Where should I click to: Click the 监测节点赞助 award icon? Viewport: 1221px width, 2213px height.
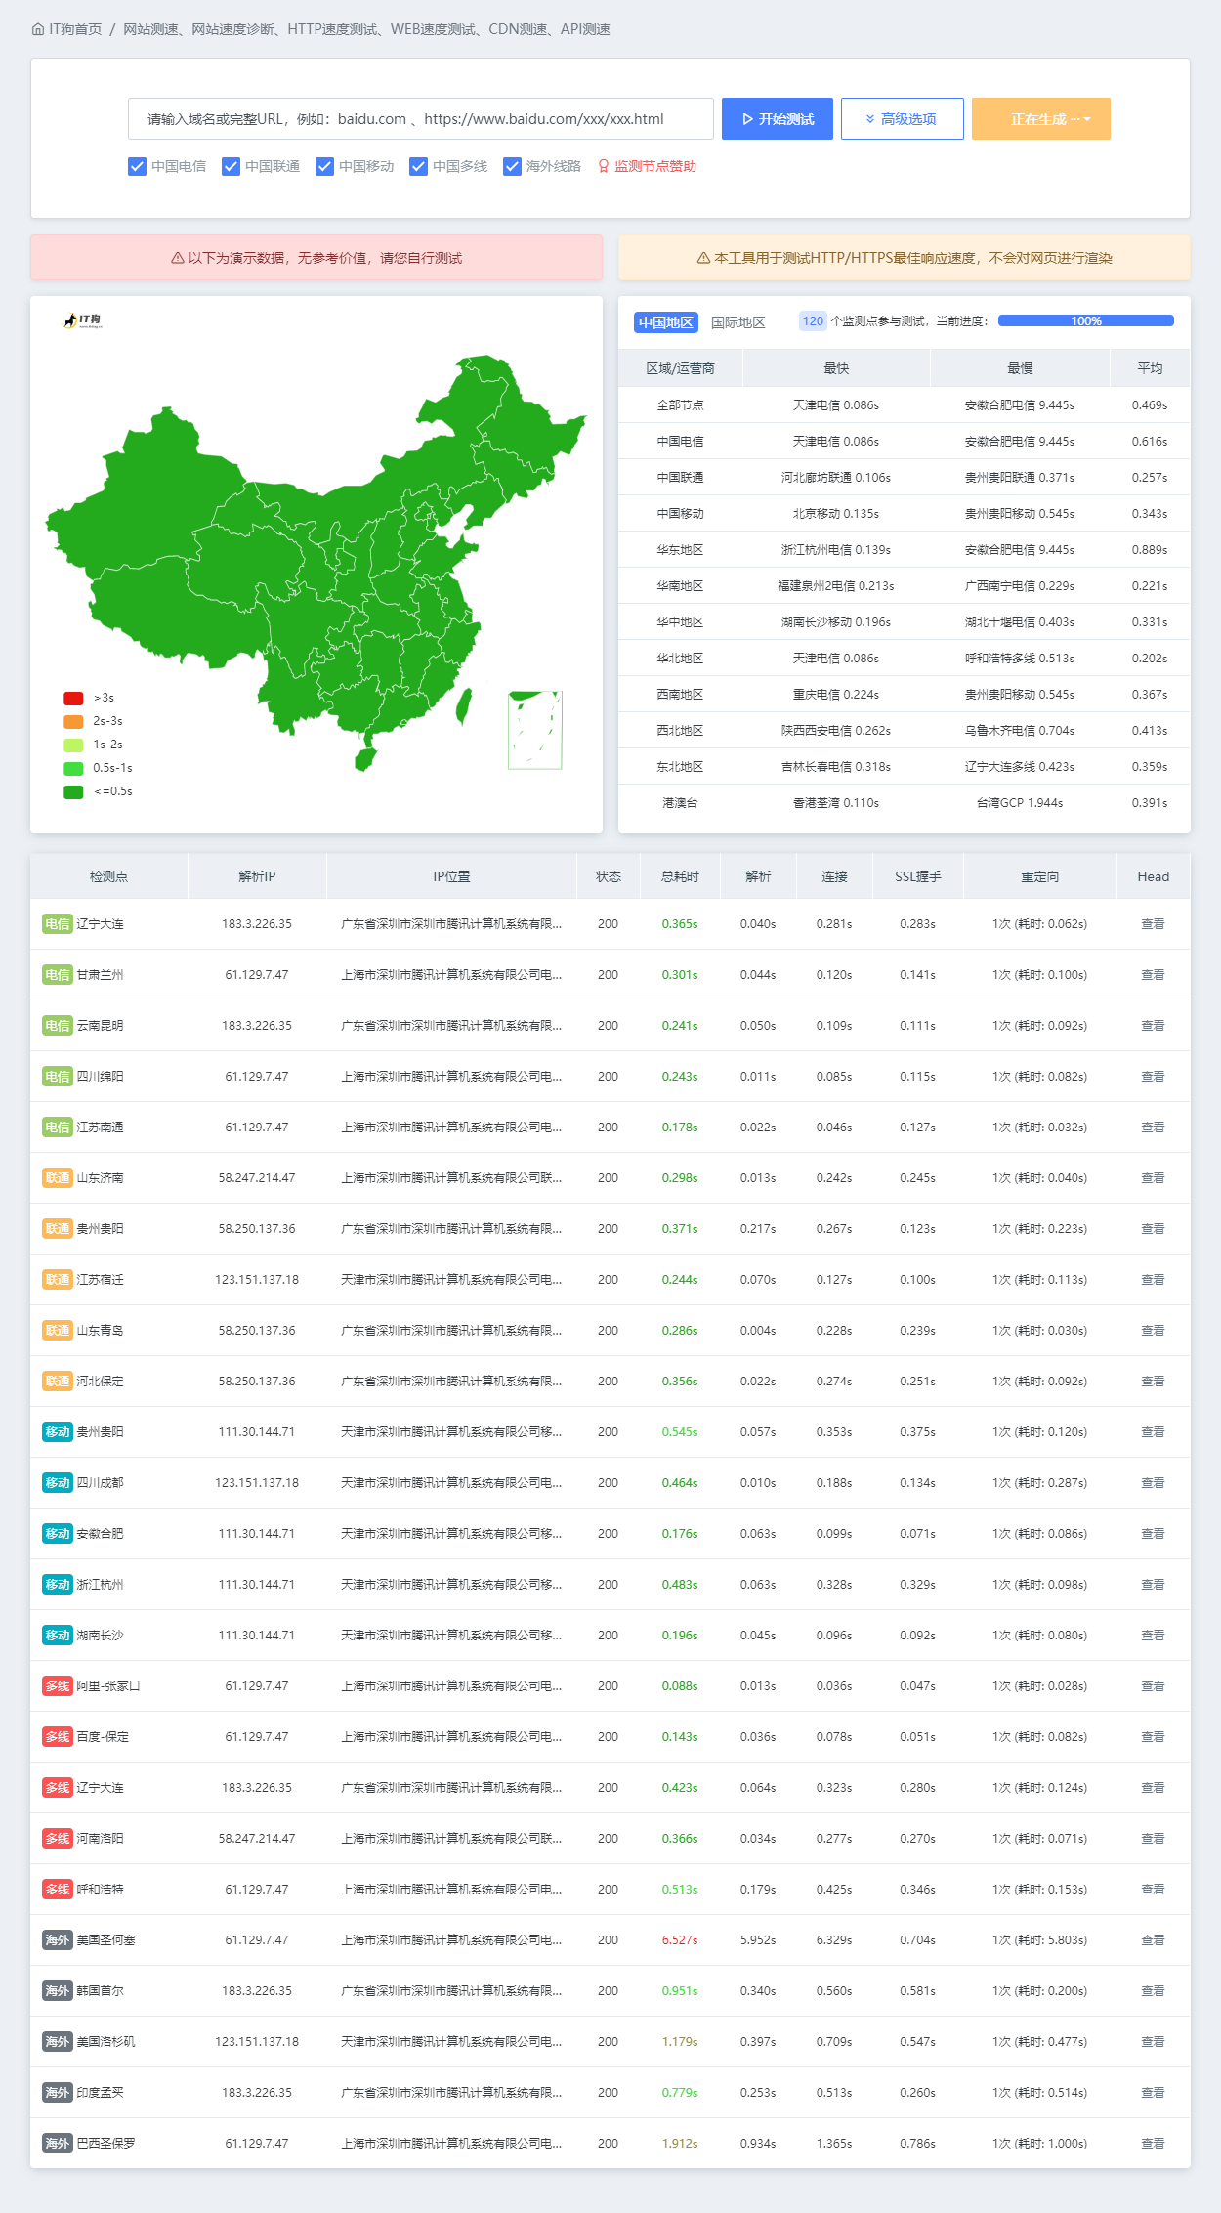click(604, 166)
